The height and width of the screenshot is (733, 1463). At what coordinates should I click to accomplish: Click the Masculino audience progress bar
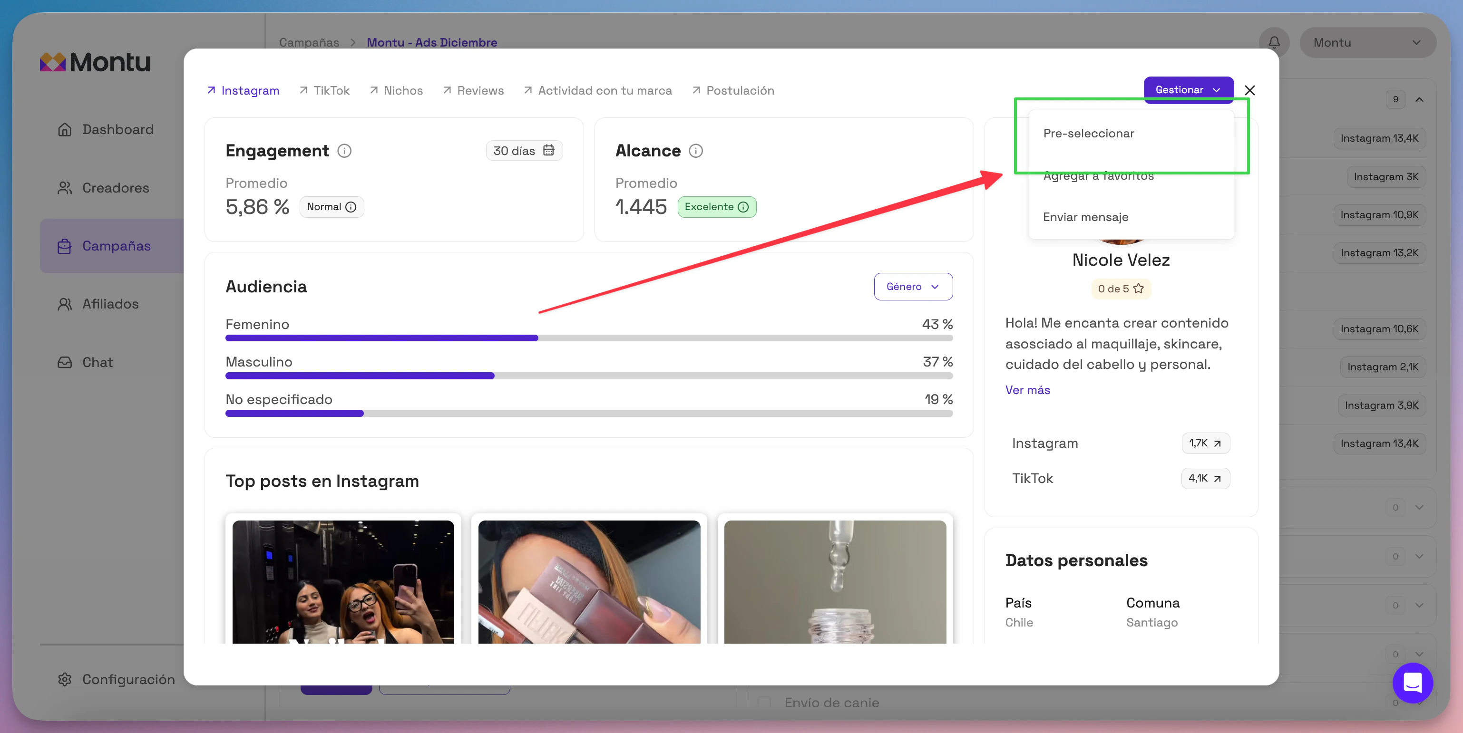[589, 376]
